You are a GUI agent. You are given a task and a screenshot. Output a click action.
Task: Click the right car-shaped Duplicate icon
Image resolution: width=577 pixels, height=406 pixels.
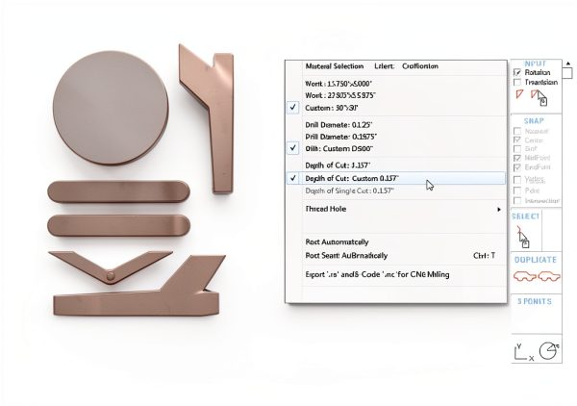(x=549, y=276)
